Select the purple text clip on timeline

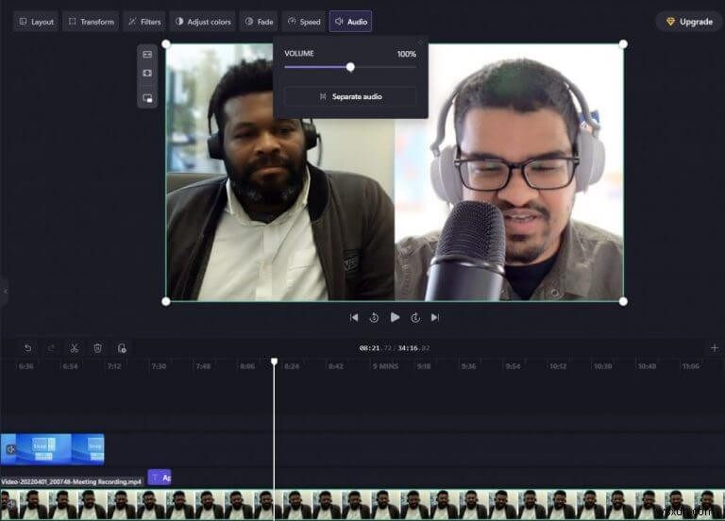coord(160,478)
